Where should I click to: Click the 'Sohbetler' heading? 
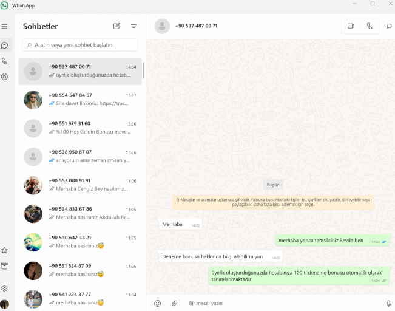[x=41, y=26]
